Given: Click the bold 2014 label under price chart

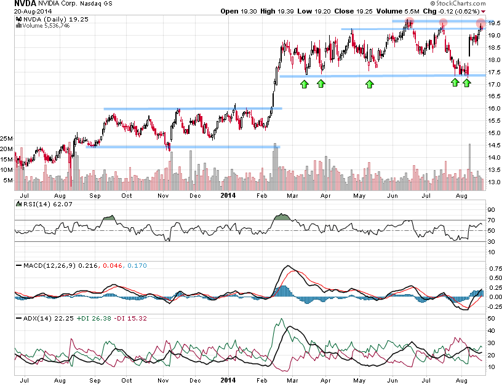Looking at the screenshot, I should coord(228,195).
